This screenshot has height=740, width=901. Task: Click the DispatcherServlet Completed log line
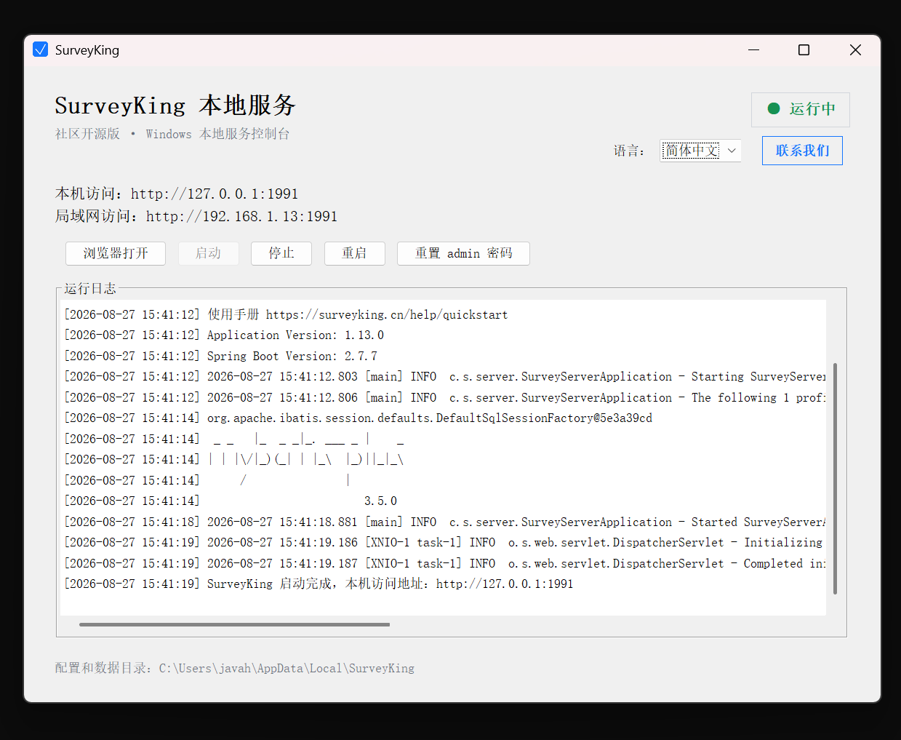(x=445, y=563)
